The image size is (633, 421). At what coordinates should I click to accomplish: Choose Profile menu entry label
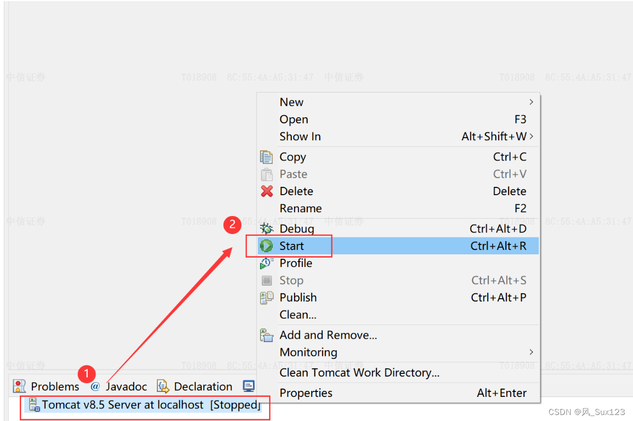(296, 263)
